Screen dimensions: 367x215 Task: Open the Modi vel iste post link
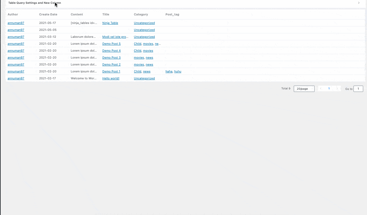(115, 37)
